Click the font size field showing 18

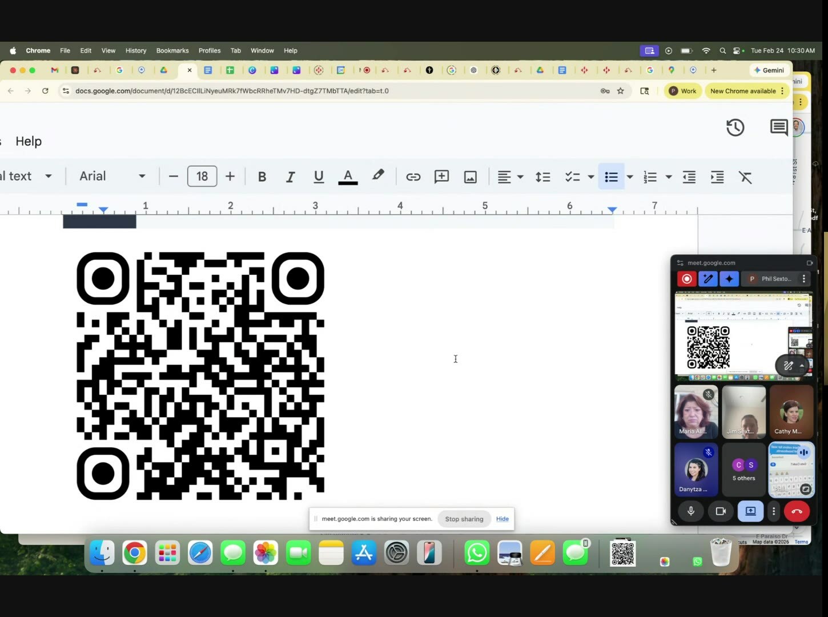202,176
